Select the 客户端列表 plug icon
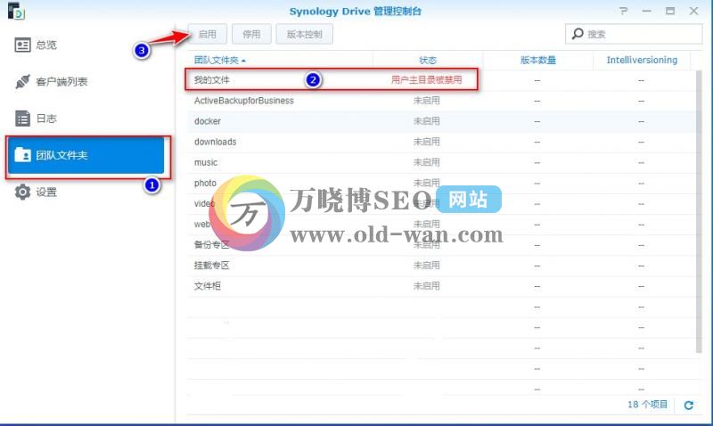 tap(22, 82)
